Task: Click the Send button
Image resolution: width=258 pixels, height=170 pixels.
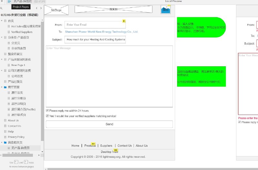Action: point(109,124)
